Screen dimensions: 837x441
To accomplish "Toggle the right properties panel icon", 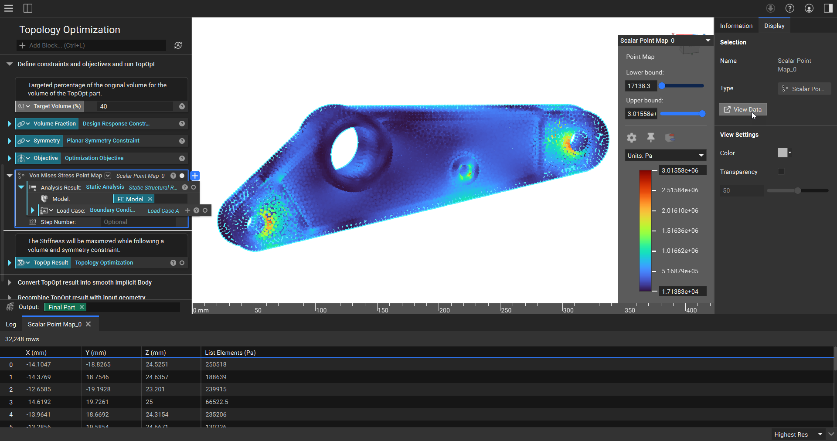I will 828,8.
